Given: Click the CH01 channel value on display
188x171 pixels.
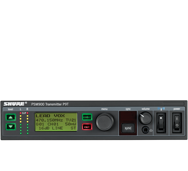Looking at the screenshot, I should click(x=53, y=124).
